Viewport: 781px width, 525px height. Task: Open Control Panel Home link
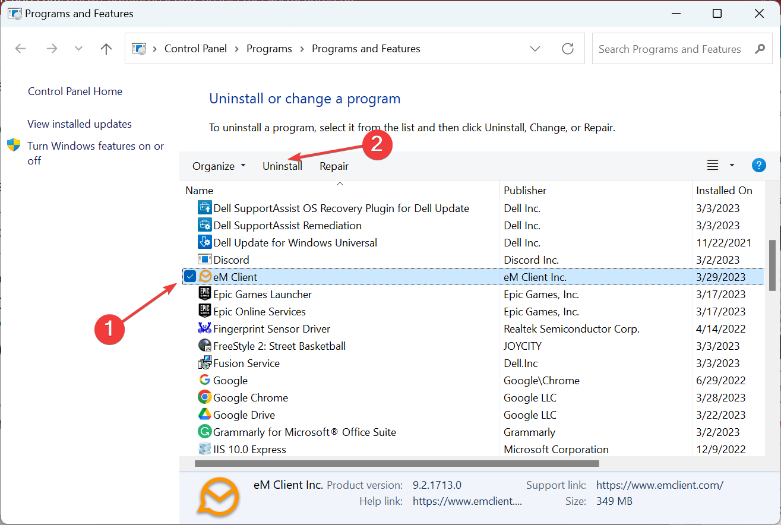point(75,91)
